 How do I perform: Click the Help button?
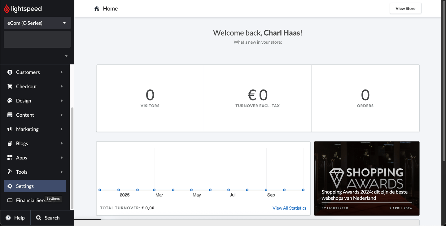coord(15,218)
